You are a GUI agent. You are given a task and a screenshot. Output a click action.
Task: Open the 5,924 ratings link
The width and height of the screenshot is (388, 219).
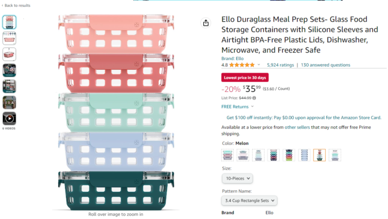[280, 65]
